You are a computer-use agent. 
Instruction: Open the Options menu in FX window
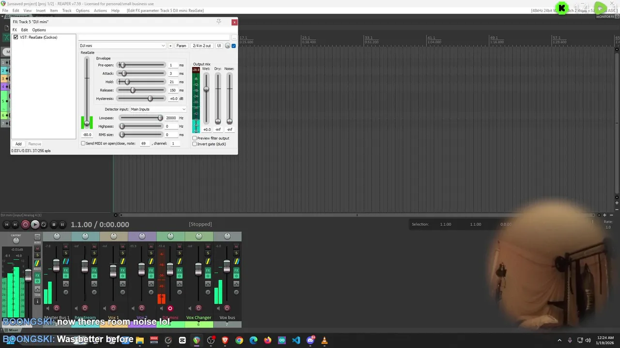coord(39,30)
